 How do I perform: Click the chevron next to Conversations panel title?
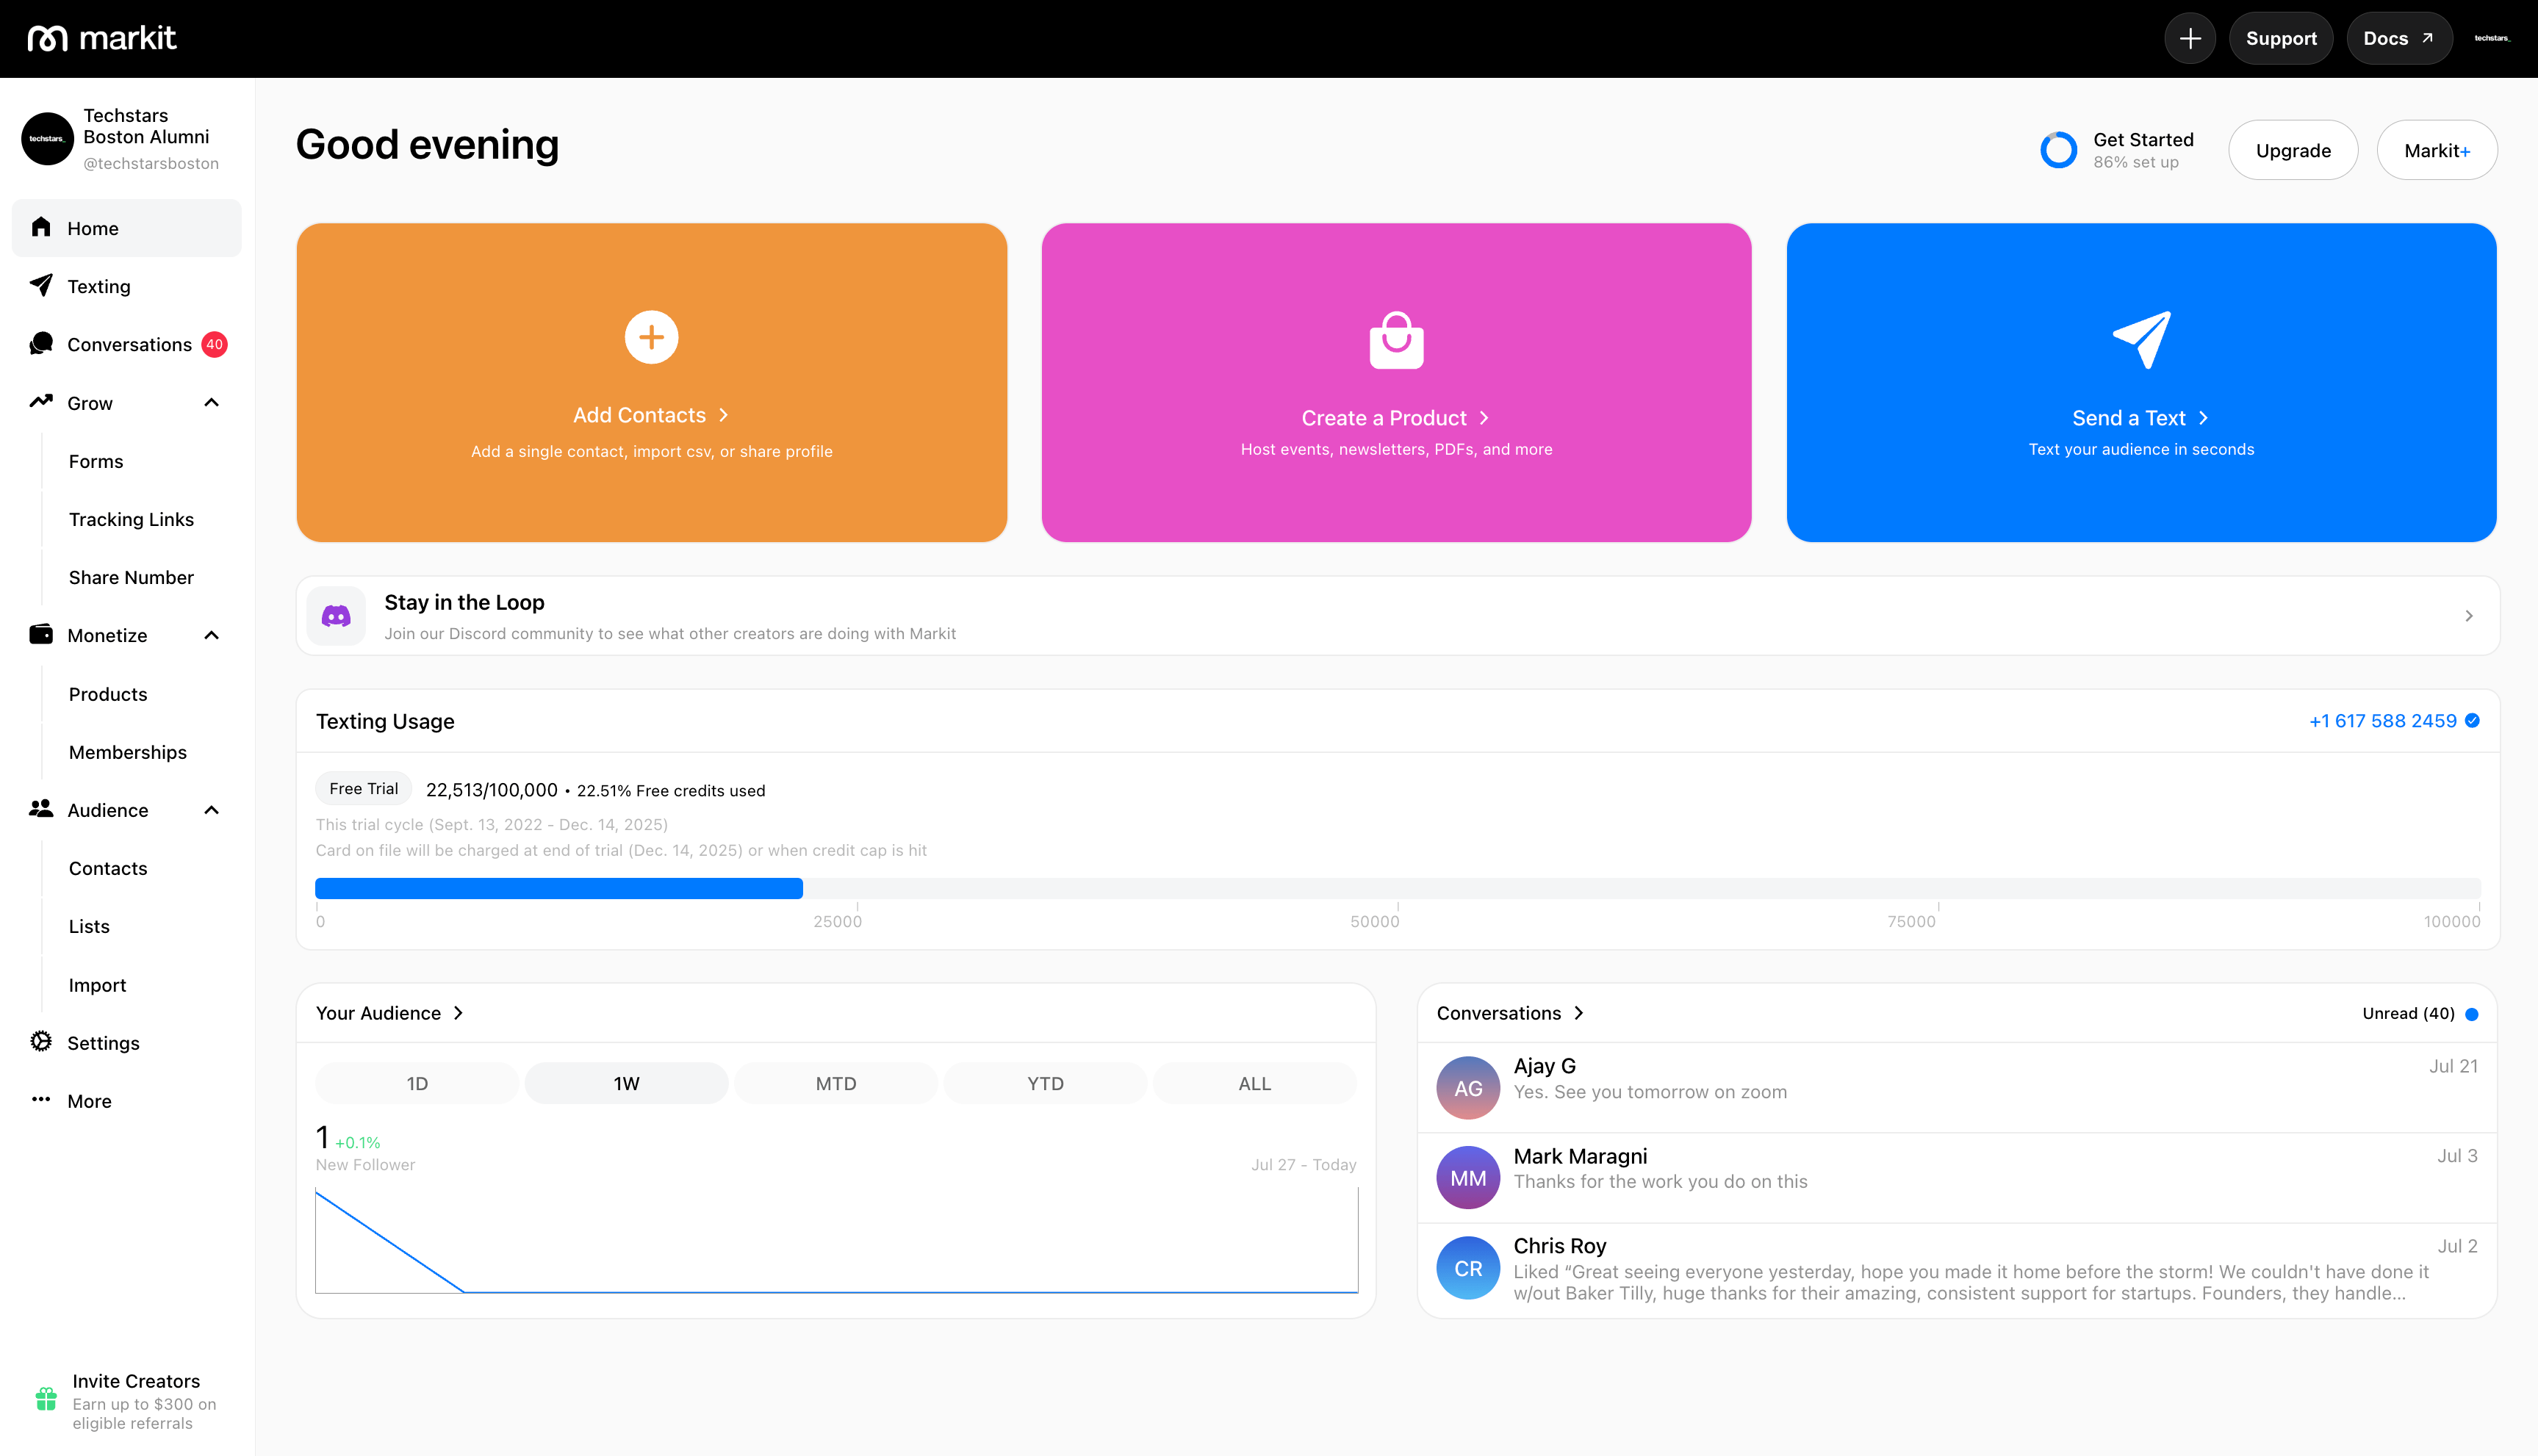tap(1578, 1013)
